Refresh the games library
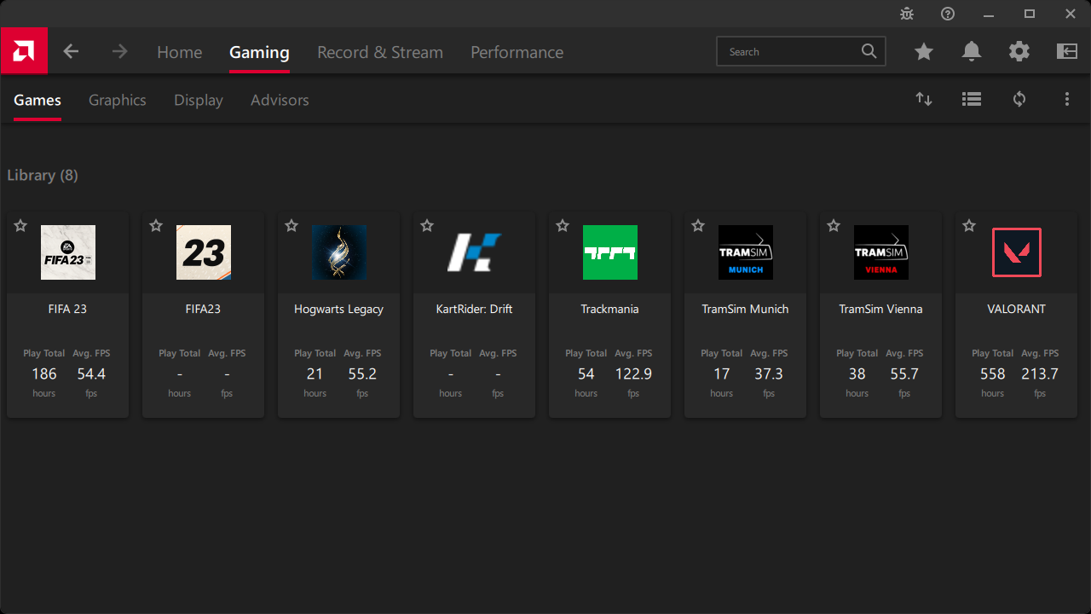Image resolution: width=1091 pixels, height=614 pixels. tap(1019, 99)
